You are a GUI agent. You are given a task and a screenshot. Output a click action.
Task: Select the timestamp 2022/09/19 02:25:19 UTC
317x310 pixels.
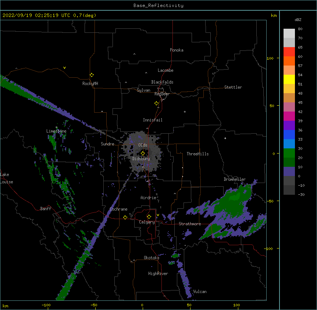tap(36, 15)
